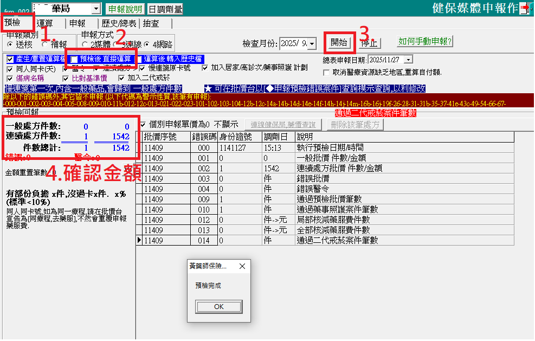Image resolution: width=535 pixels, height=341 pixels.
Task: Uncheck 個別申報單價為0 不顯示 checkbox
Action: (x=143, y=124)
